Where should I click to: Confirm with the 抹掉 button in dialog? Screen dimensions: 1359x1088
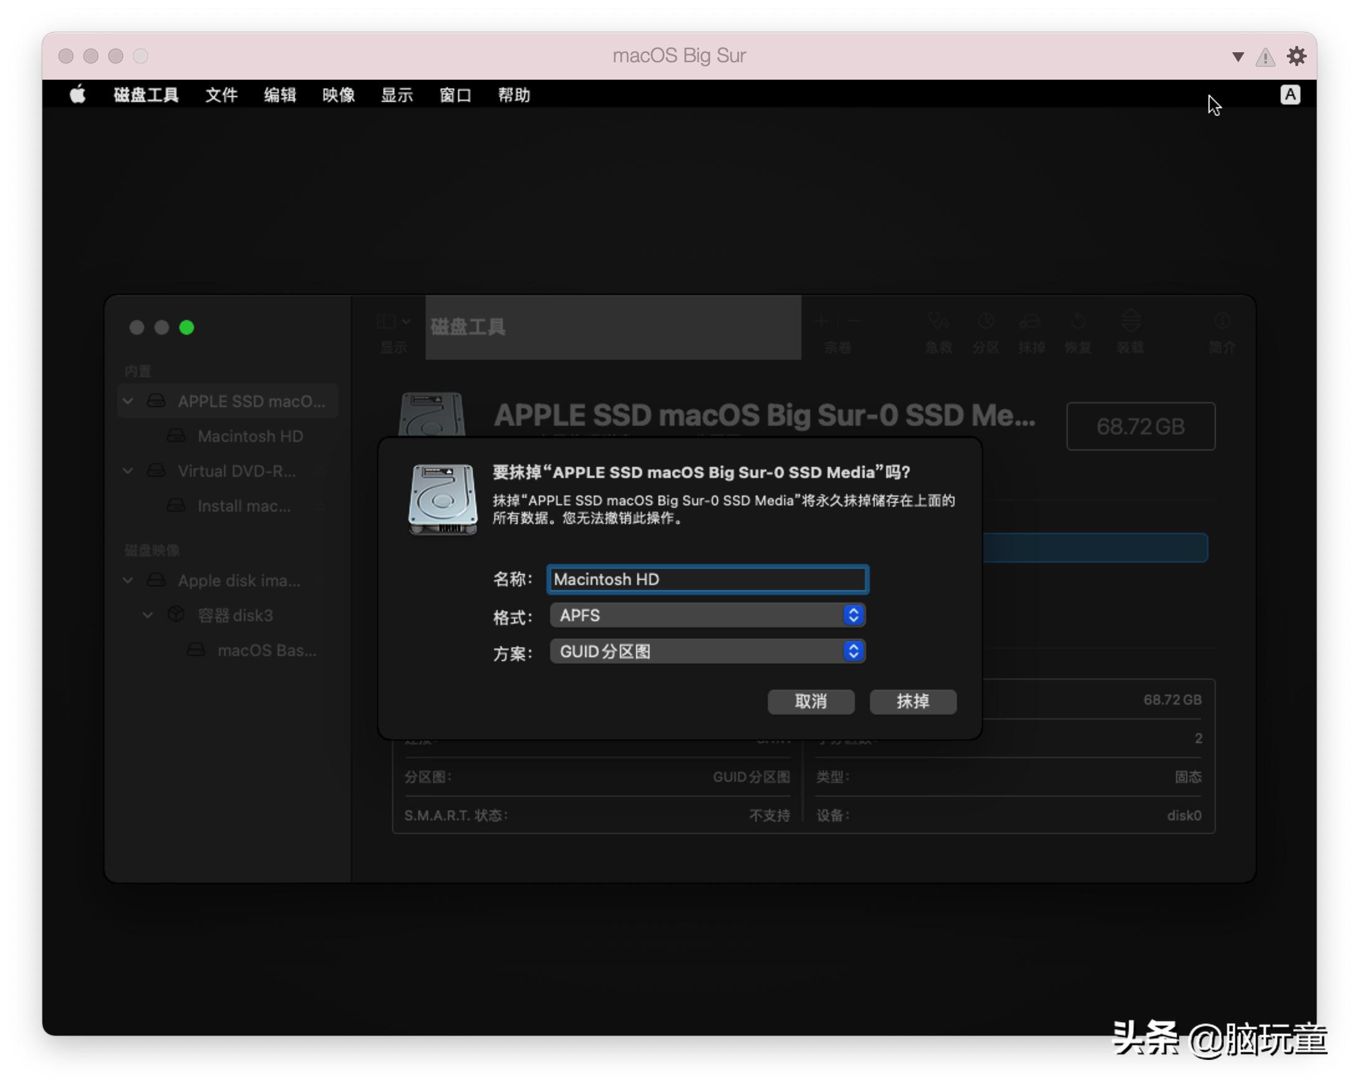913,701
